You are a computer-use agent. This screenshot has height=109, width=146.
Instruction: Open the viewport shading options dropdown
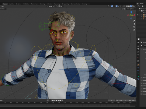click(x=135, y=6)
